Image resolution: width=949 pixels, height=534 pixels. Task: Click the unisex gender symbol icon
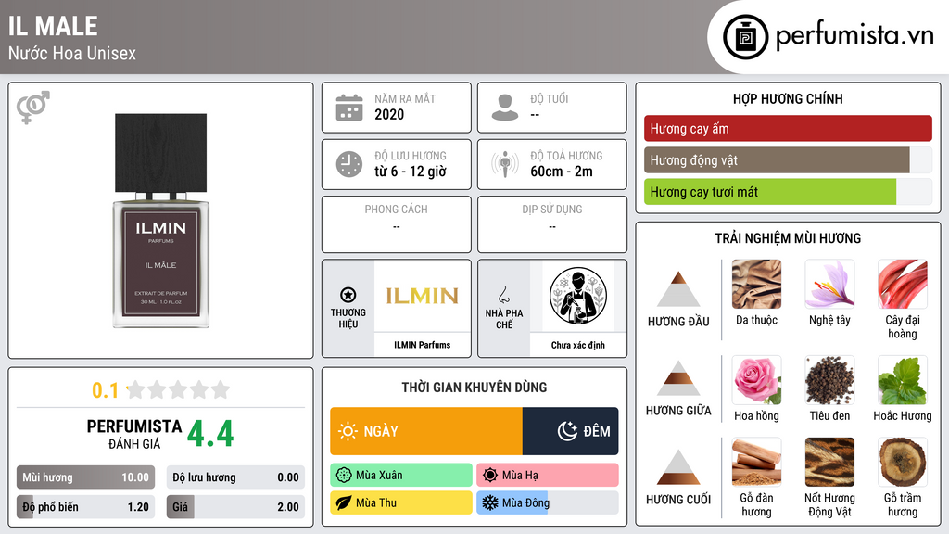(x=32, y=108)
